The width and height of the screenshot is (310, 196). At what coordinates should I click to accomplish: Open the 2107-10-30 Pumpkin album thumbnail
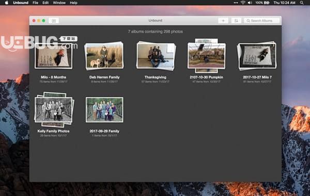pyautogui.click(x=206, y=56)
